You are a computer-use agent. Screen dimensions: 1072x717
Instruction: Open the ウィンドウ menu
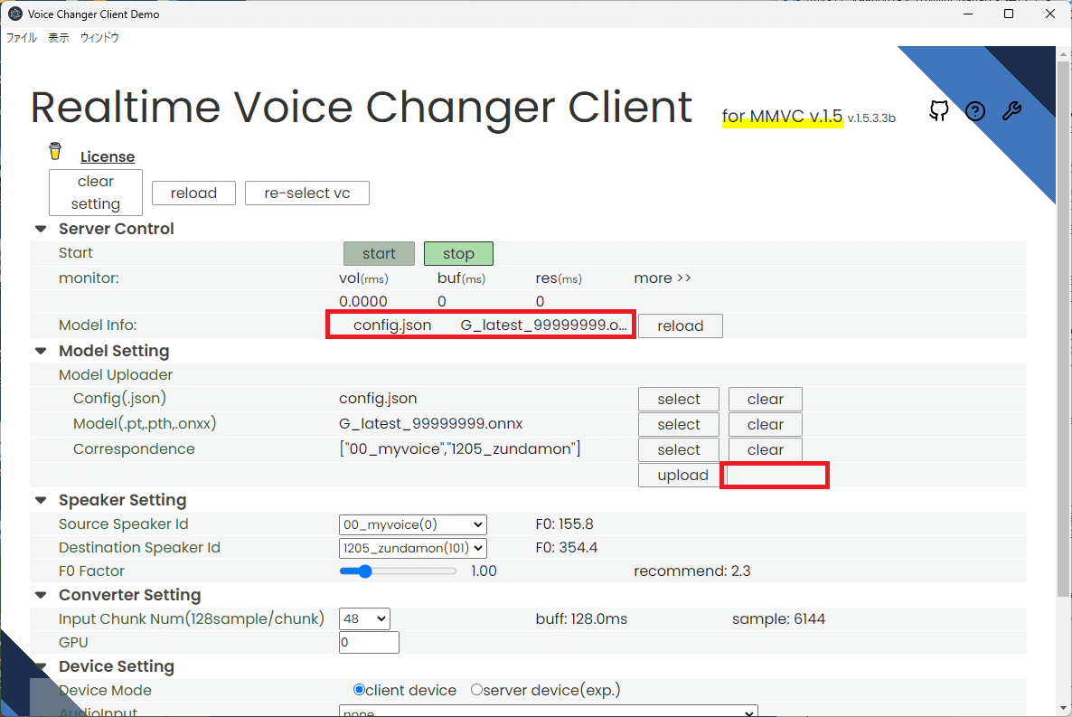(x=99, y=38)
